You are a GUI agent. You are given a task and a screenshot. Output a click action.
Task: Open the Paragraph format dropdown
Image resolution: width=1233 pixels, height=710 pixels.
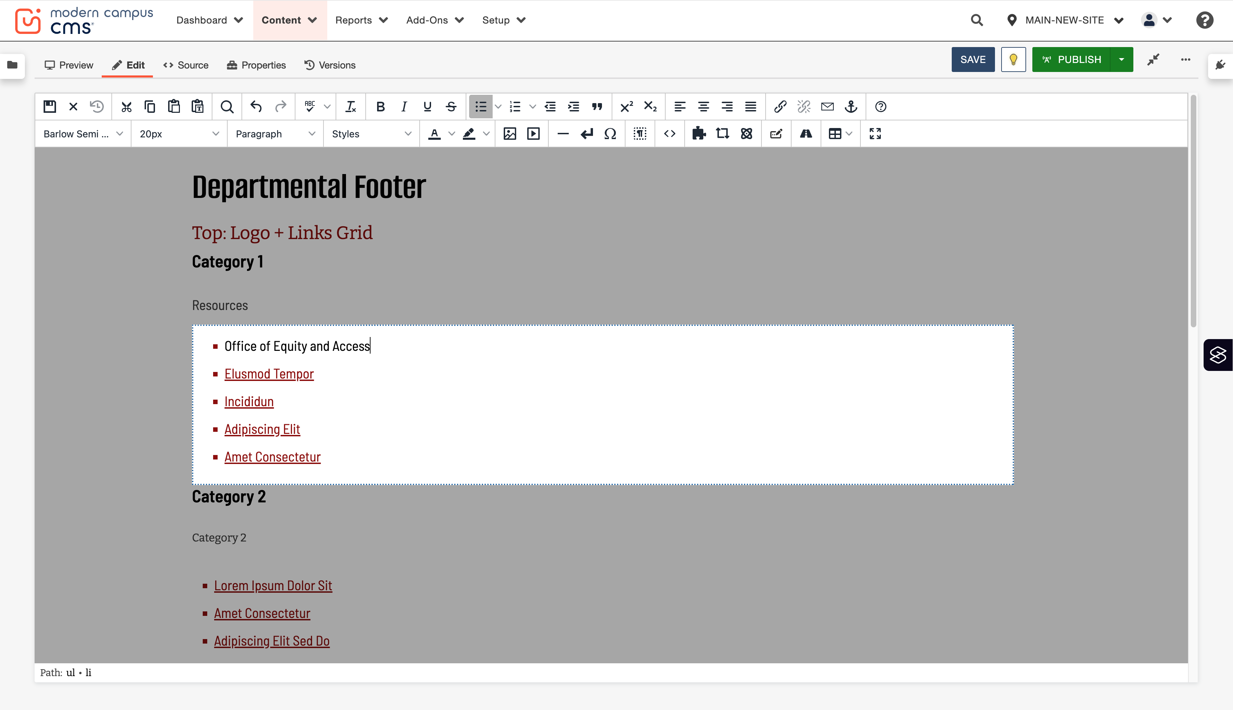pyautogui.click(x=275, y=134)
